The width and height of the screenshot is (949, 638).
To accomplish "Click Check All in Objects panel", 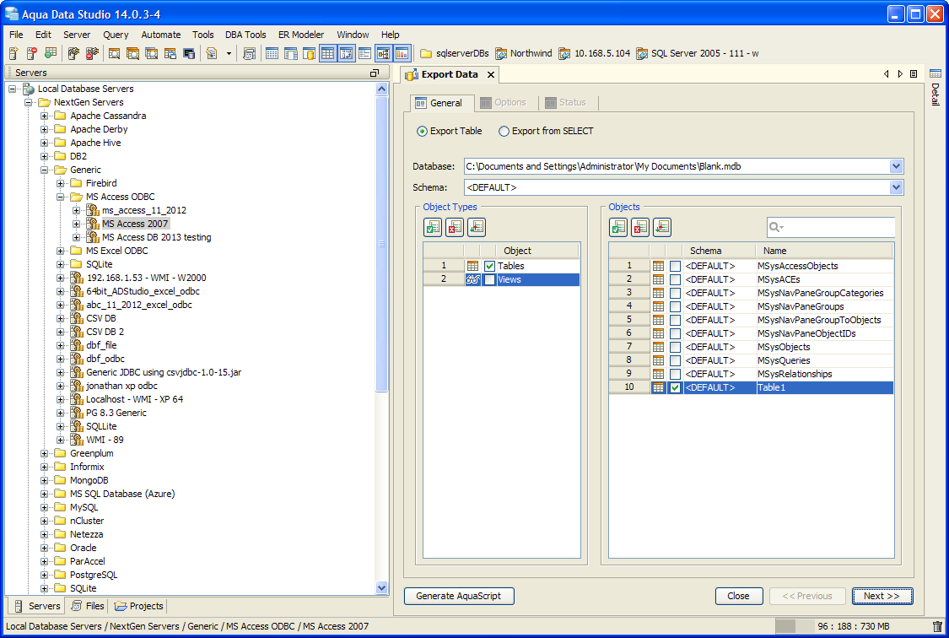I will coord(618,228).
